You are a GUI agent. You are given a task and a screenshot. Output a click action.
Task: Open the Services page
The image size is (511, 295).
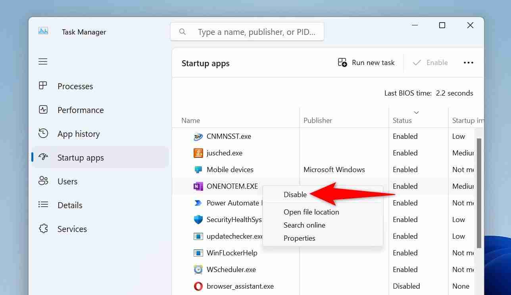pyautogui.click(x=72, y=229)
